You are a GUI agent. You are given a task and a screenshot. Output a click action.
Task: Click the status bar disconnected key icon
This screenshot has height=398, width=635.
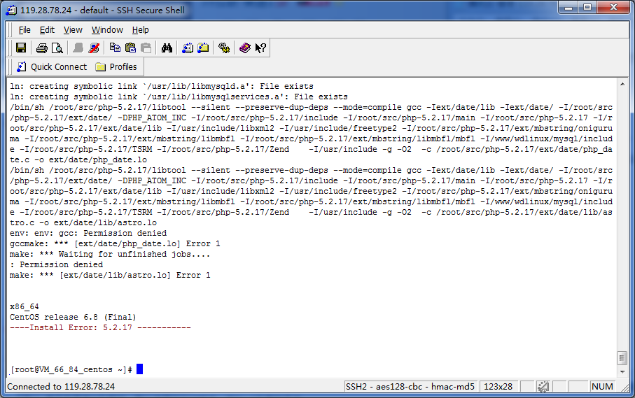543,387
